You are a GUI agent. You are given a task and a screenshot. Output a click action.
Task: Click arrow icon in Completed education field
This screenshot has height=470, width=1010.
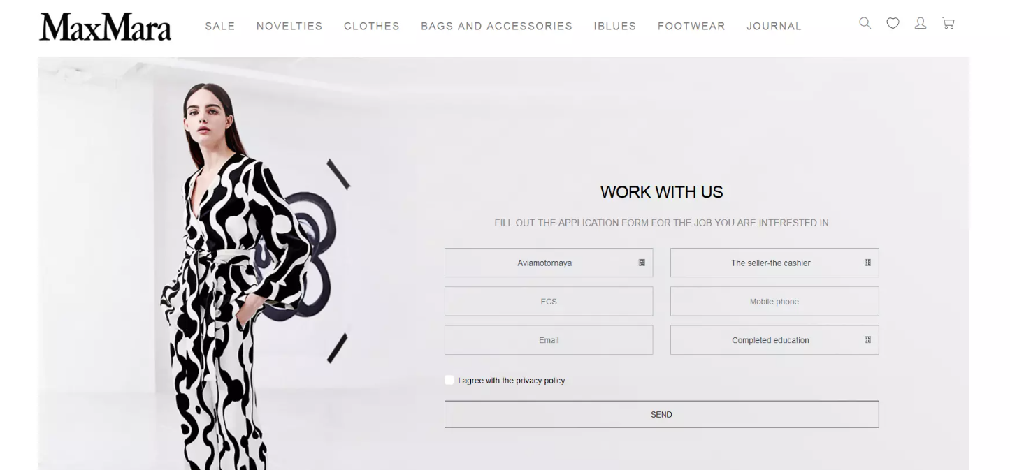(x=867, y=339)
